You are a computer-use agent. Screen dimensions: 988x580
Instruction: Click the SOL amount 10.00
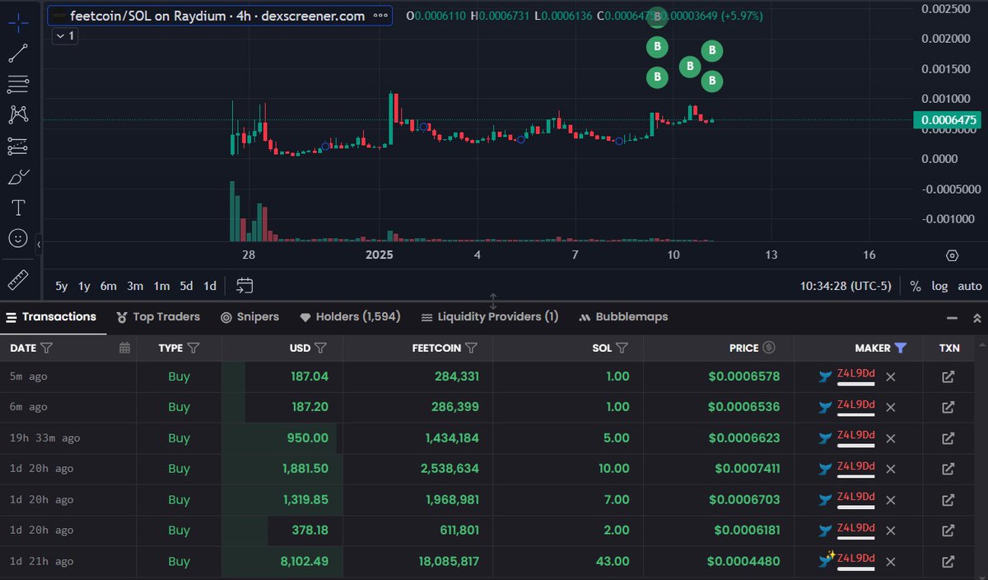coord(616,469)
